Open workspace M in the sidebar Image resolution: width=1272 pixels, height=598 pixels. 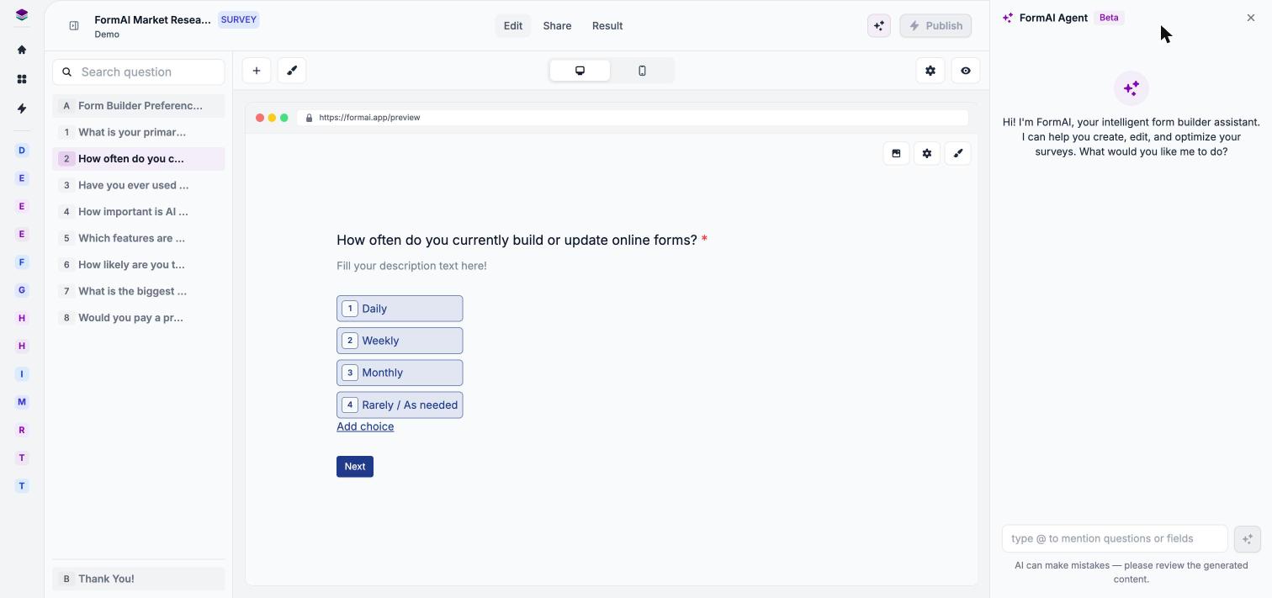coord(22,402)
